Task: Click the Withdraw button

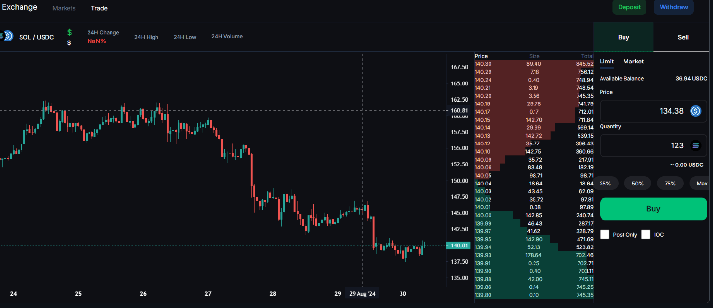Action: 673,7
